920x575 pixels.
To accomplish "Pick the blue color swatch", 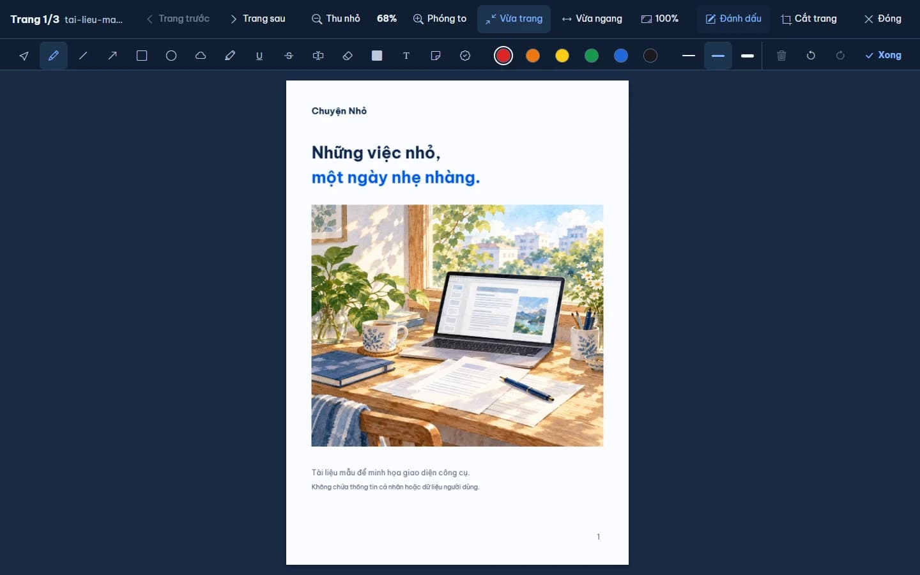I will tap(621, 56).
